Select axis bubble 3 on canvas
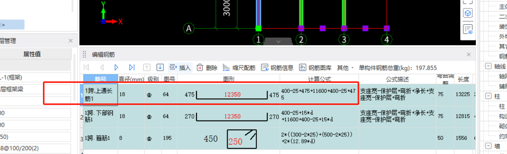 (344, 40)
